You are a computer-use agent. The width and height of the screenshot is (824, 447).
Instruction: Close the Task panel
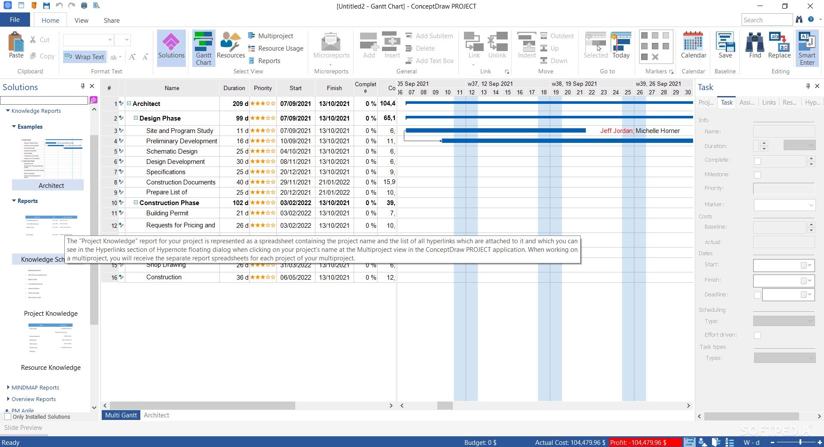click(x=817, y=86)
